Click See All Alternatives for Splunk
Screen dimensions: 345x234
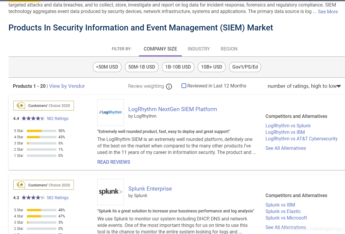tap(286, 227)
